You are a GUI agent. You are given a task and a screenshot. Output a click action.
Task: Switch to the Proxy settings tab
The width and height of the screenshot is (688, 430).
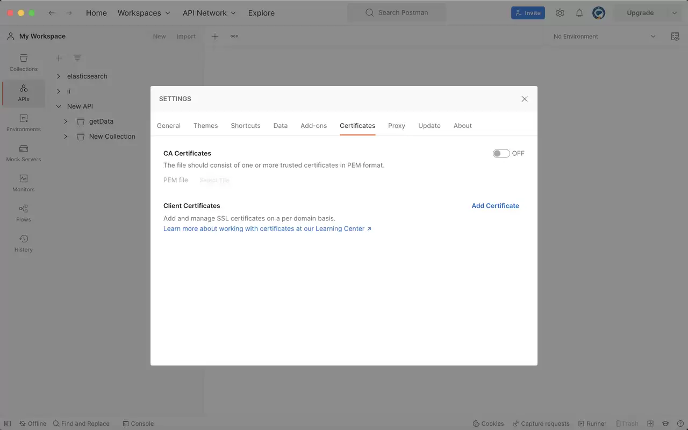397,126
